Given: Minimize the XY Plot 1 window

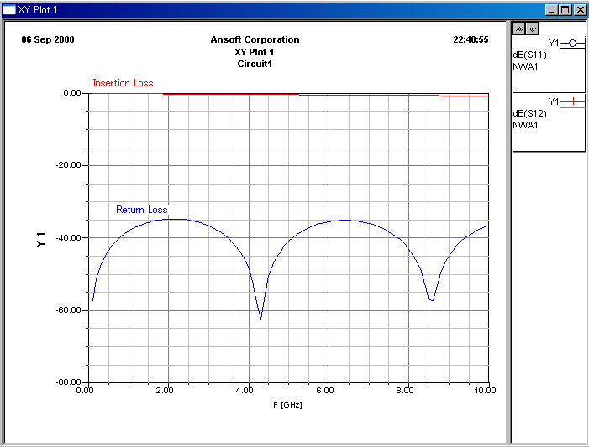Looking at the screenshot, I should [x=551, y=10].
